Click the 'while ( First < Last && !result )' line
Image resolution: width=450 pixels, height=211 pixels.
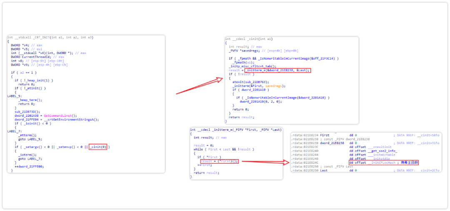(x=224, y=149)
